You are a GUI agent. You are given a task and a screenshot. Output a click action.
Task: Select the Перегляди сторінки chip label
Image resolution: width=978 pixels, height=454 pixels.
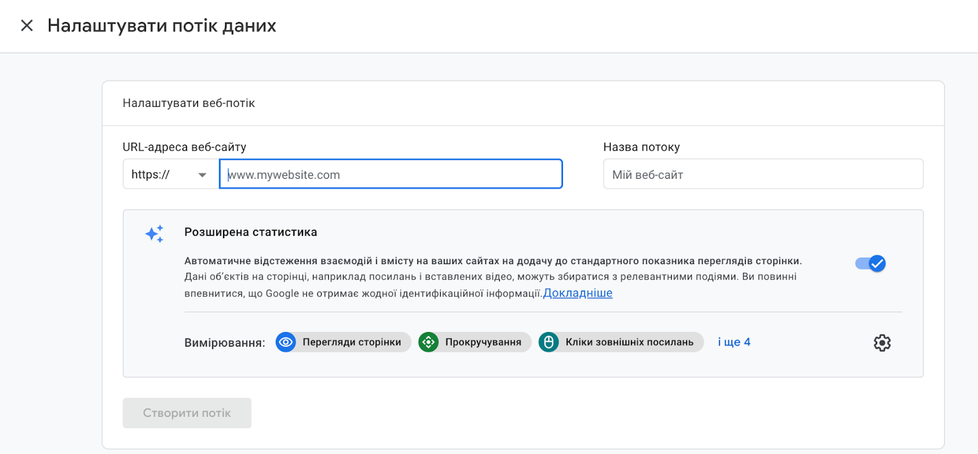pyautogui.click(x=351, y=342)
